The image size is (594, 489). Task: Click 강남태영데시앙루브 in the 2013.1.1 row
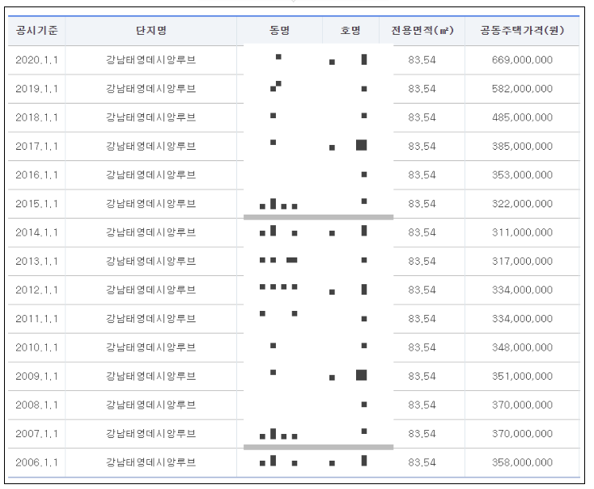tap(151, 262)
